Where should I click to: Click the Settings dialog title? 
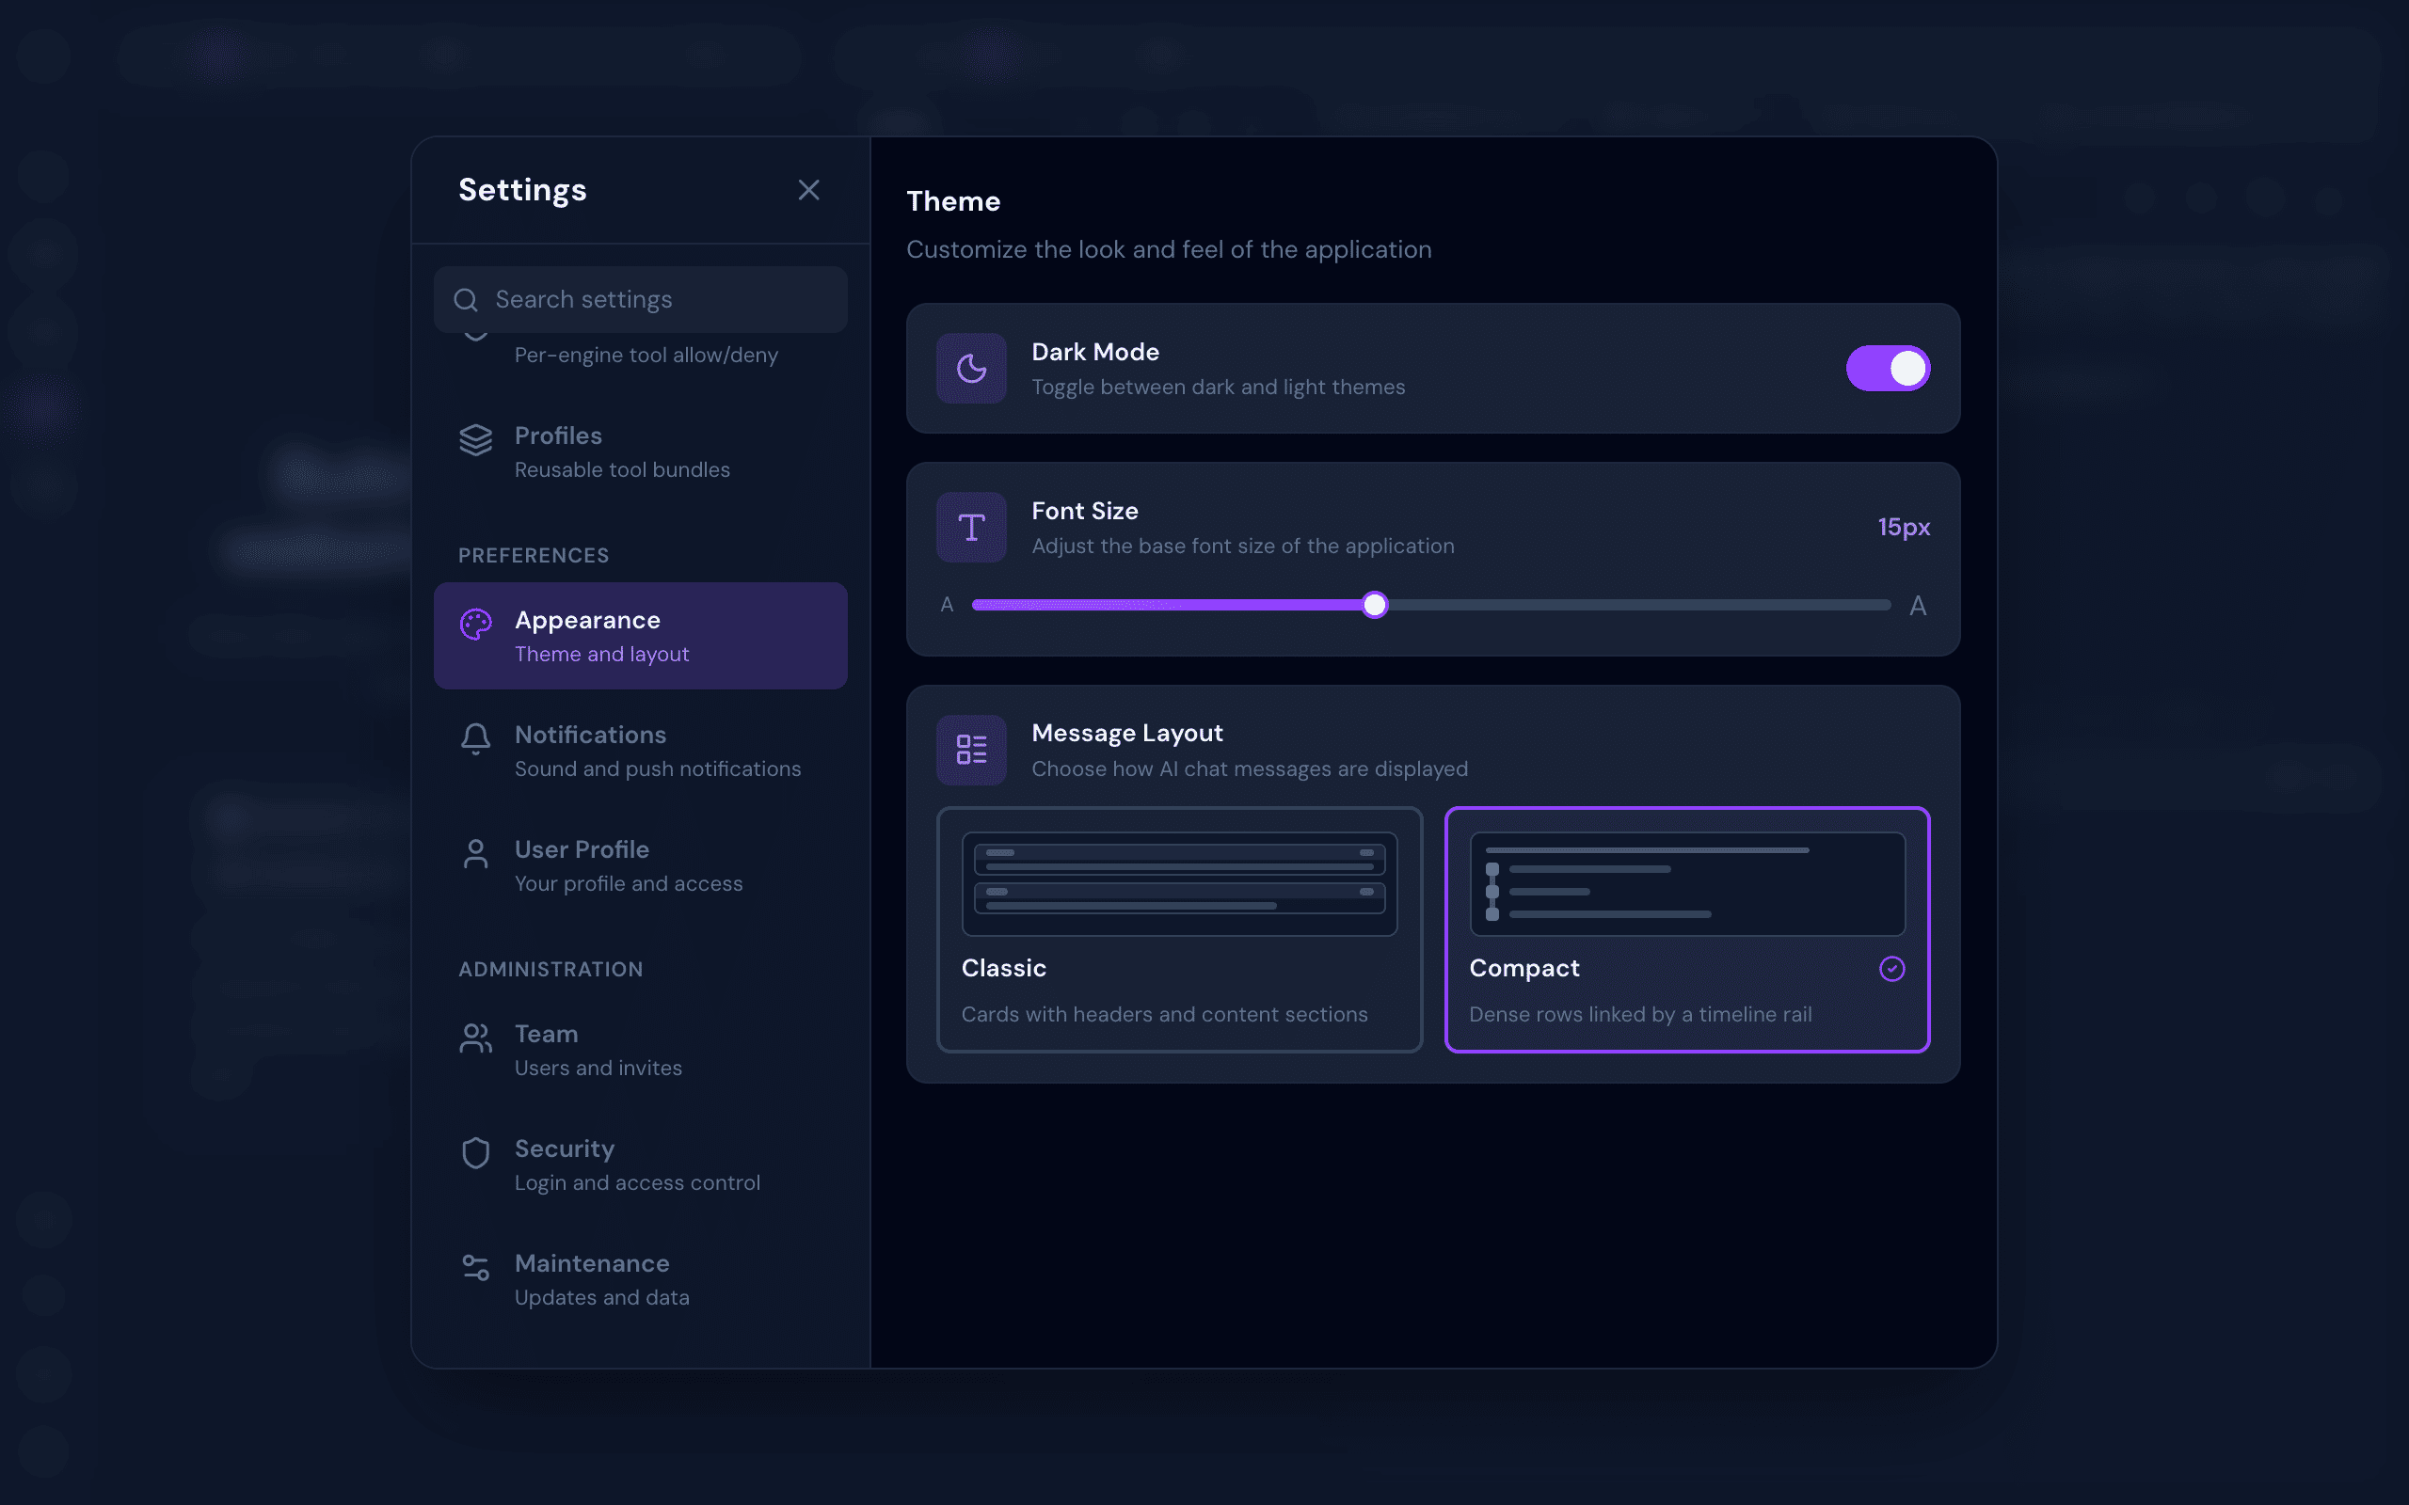pyautogui.click(x=522, y=190)
